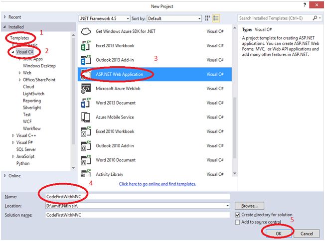Click the template list scrollbar down arrow
The width and height of the screenshot is (325, 241).
[235, 173]
